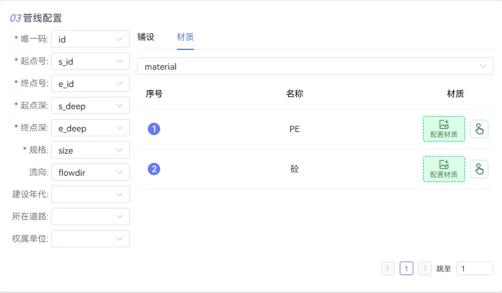Open the 唯一码 dropdown showing id
The width and height of the screenshot is (502, 293).
[x=91, y=39]
